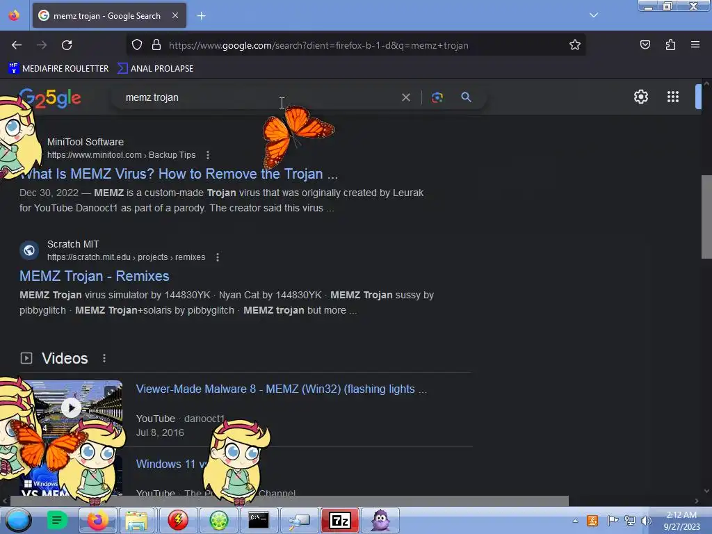The height and width of the screenshot is (534, 712).
Task: Open the Firefox extensions icon
Action: pyautogui.click(x=670, y=44)
